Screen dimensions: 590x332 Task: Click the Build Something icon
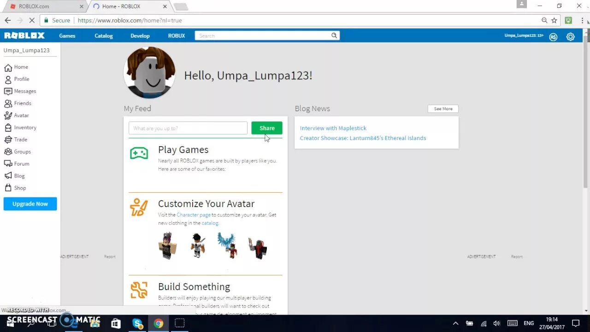(139, 290)
